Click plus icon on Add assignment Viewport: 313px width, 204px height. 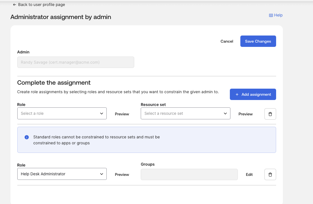237,95
